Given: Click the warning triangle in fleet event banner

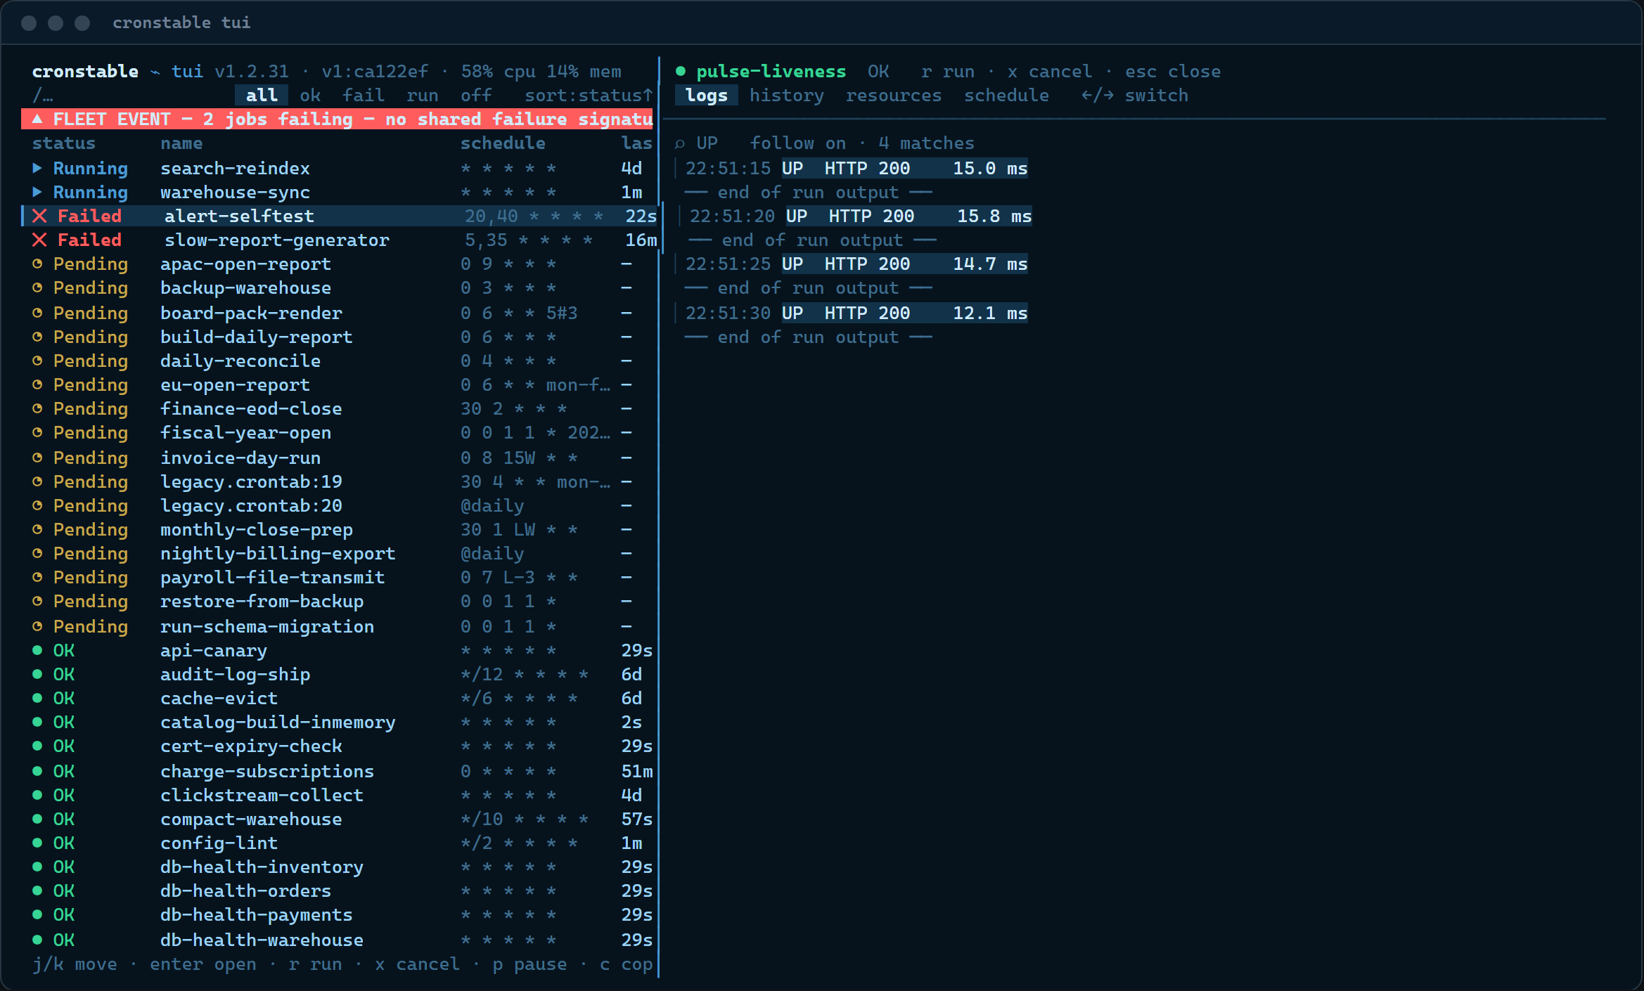Looking at the screenshot, I should click(x=37, y=119).
